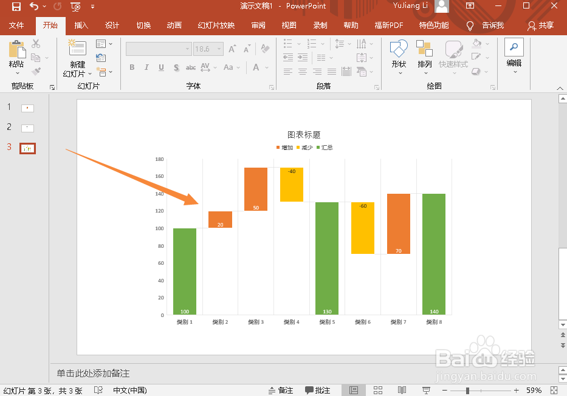Switch to Reading view icon

pyautogui.click(x=402, y=390)
